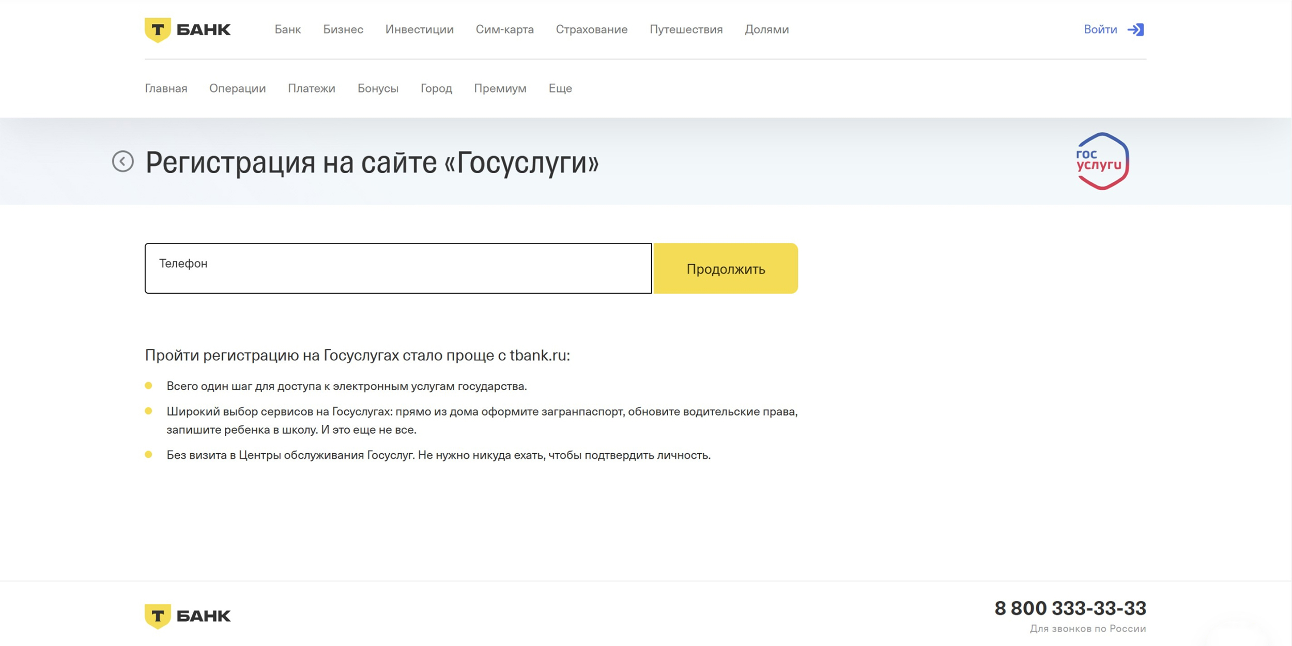
Task: Open the Бонусы tab
Action: click(x=378, y=88)
